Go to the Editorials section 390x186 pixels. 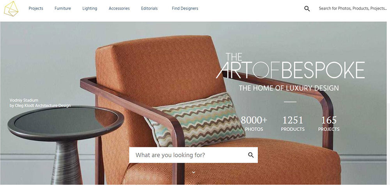(149, 9)
